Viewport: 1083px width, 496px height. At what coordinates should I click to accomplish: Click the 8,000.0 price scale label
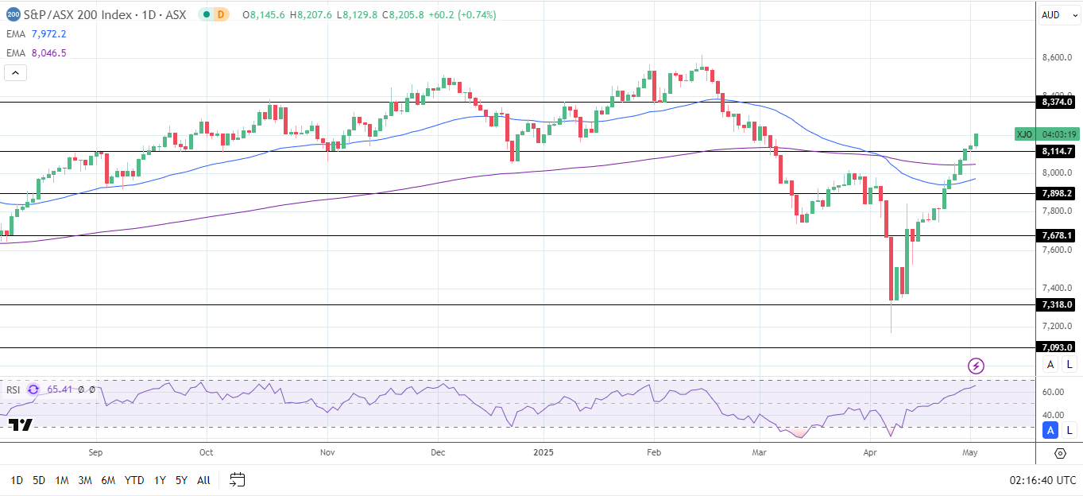[1058, 172]
